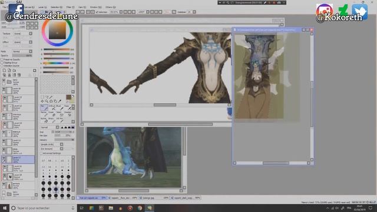Open the Window menu
Screen dimensions: 377x212
95,7
